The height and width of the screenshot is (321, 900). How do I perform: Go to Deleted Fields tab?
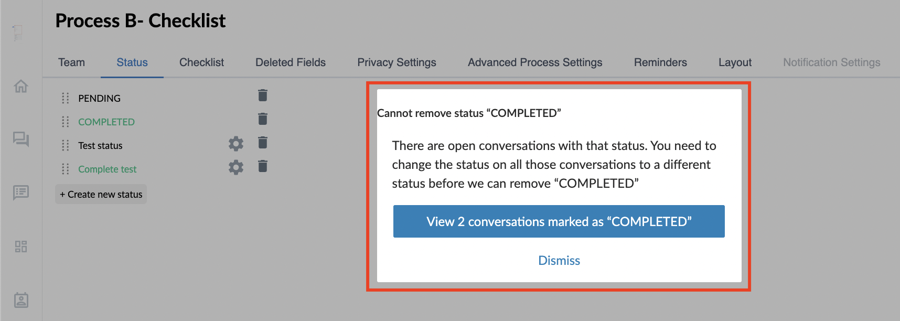point(291,62)
